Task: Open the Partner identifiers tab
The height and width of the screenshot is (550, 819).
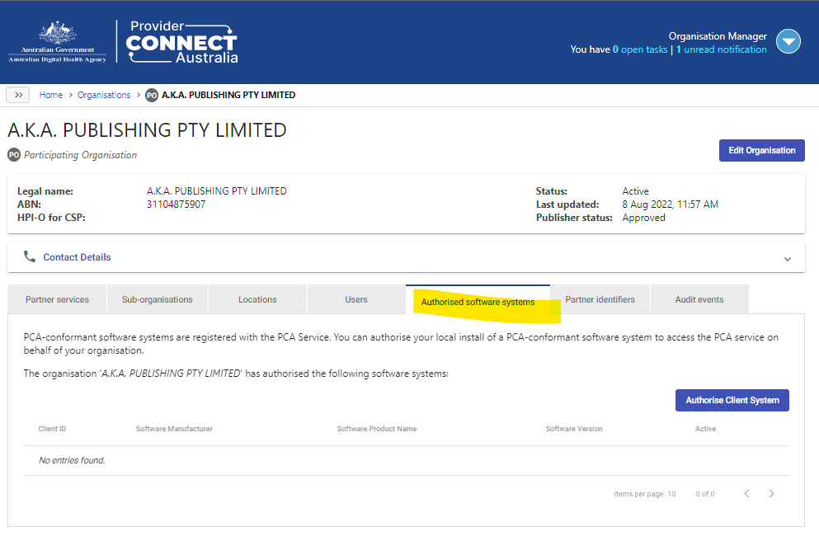Action: coord(600,299)
